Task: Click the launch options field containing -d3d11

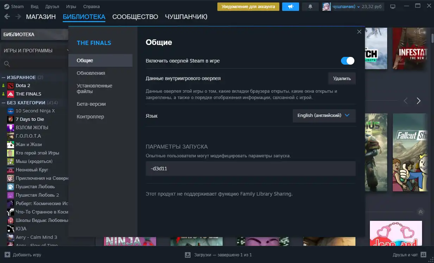Action: tap(251, 169)
